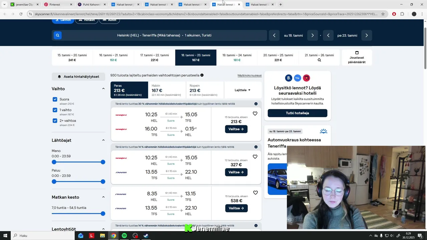
Task: Click Valitse on the 213 € flight
Action: (x=236, y=129)
